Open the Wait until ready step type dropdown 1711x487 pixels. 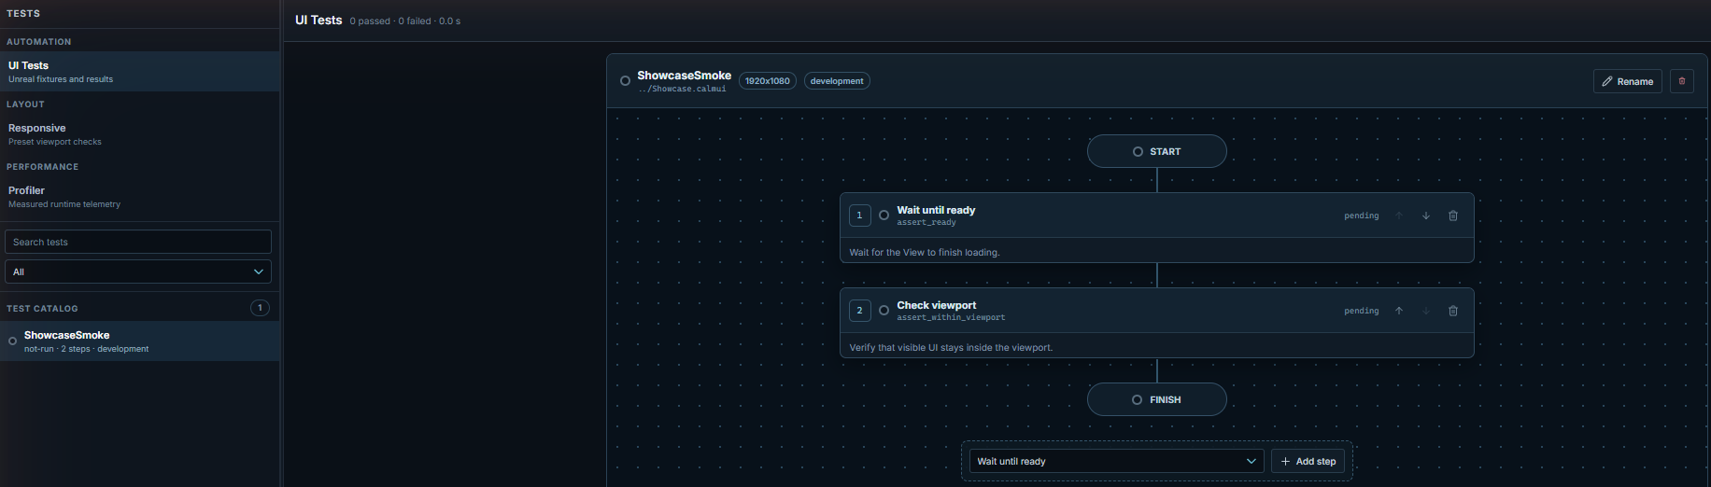(x=1116, y=461)
